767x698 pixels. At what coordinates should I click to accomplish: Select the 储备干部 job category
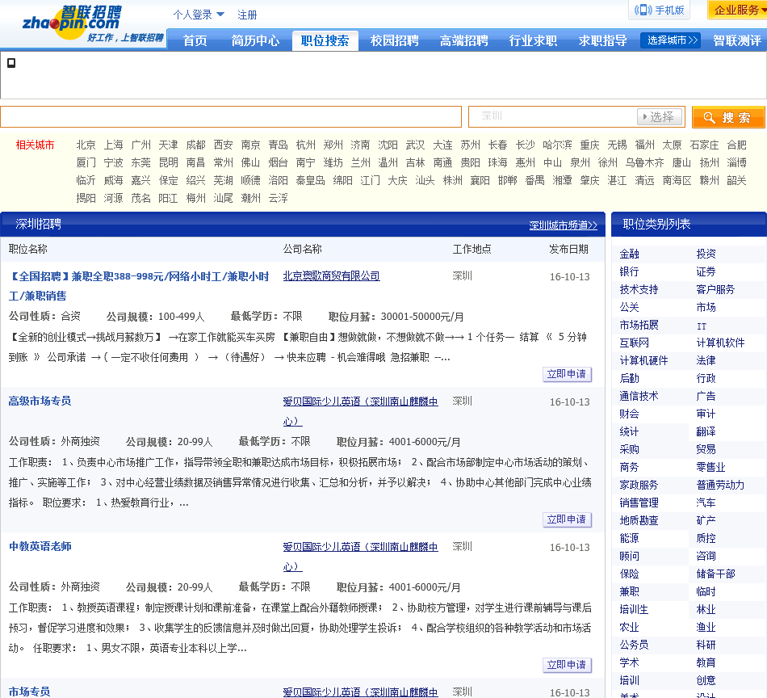[x=715, y=574]
